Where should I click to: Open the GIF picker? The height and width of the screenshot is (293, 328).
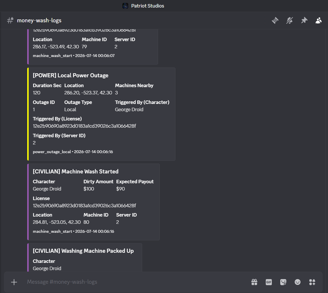tap(269, 282)
